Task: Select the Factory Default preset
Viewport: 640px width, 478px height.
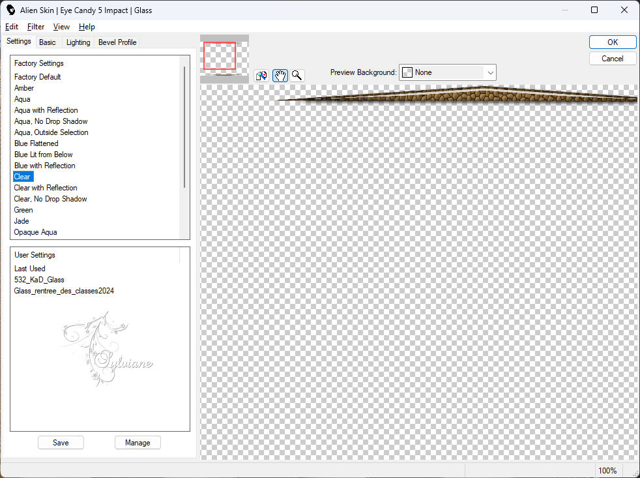Action: (38, 77)
